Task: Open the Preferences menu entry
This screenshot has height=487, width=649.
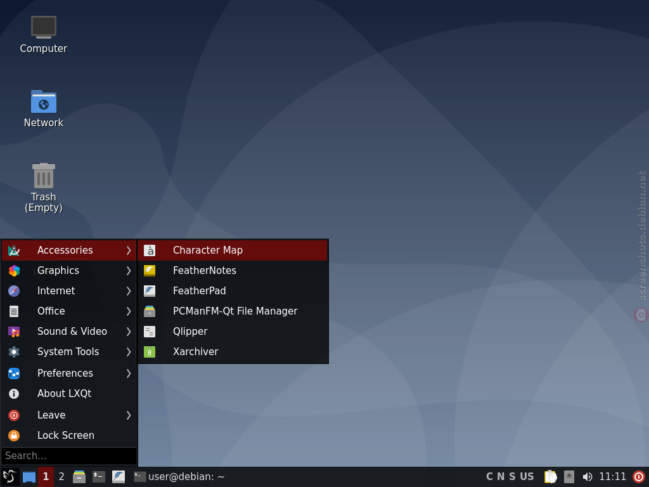Action: tap(69, 373)
